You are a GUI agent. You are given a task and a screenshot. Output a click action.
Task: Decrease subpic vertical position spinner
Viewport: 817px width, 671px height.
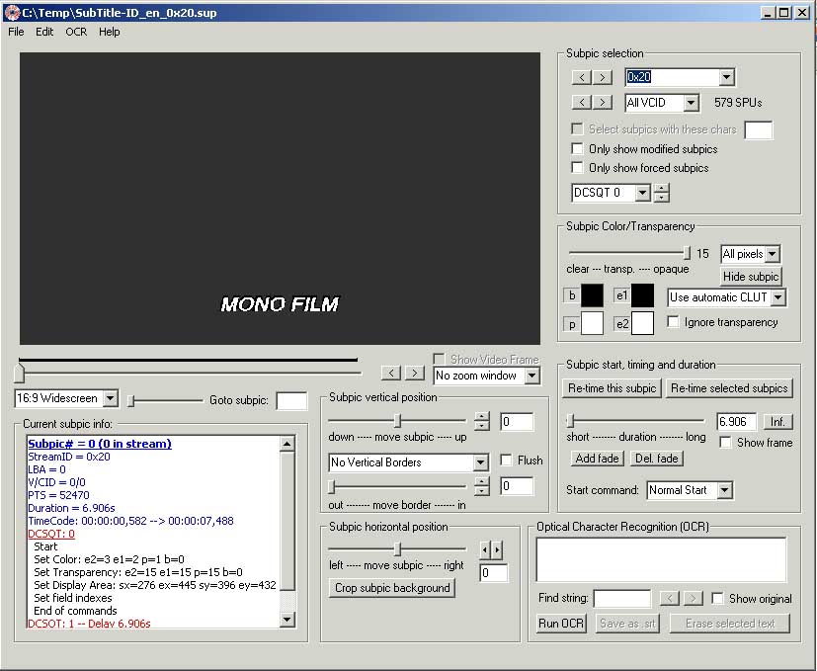482,426
